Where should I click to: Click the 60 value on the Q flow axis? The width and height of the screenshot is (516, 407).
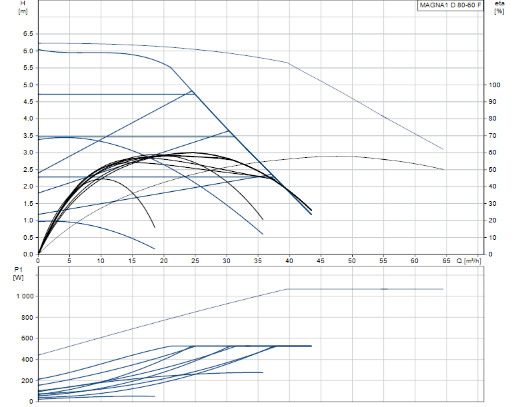414,261
